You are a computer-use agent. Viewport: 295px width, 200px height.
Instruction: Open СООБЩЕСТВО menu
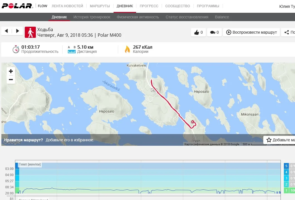point(178,6)
